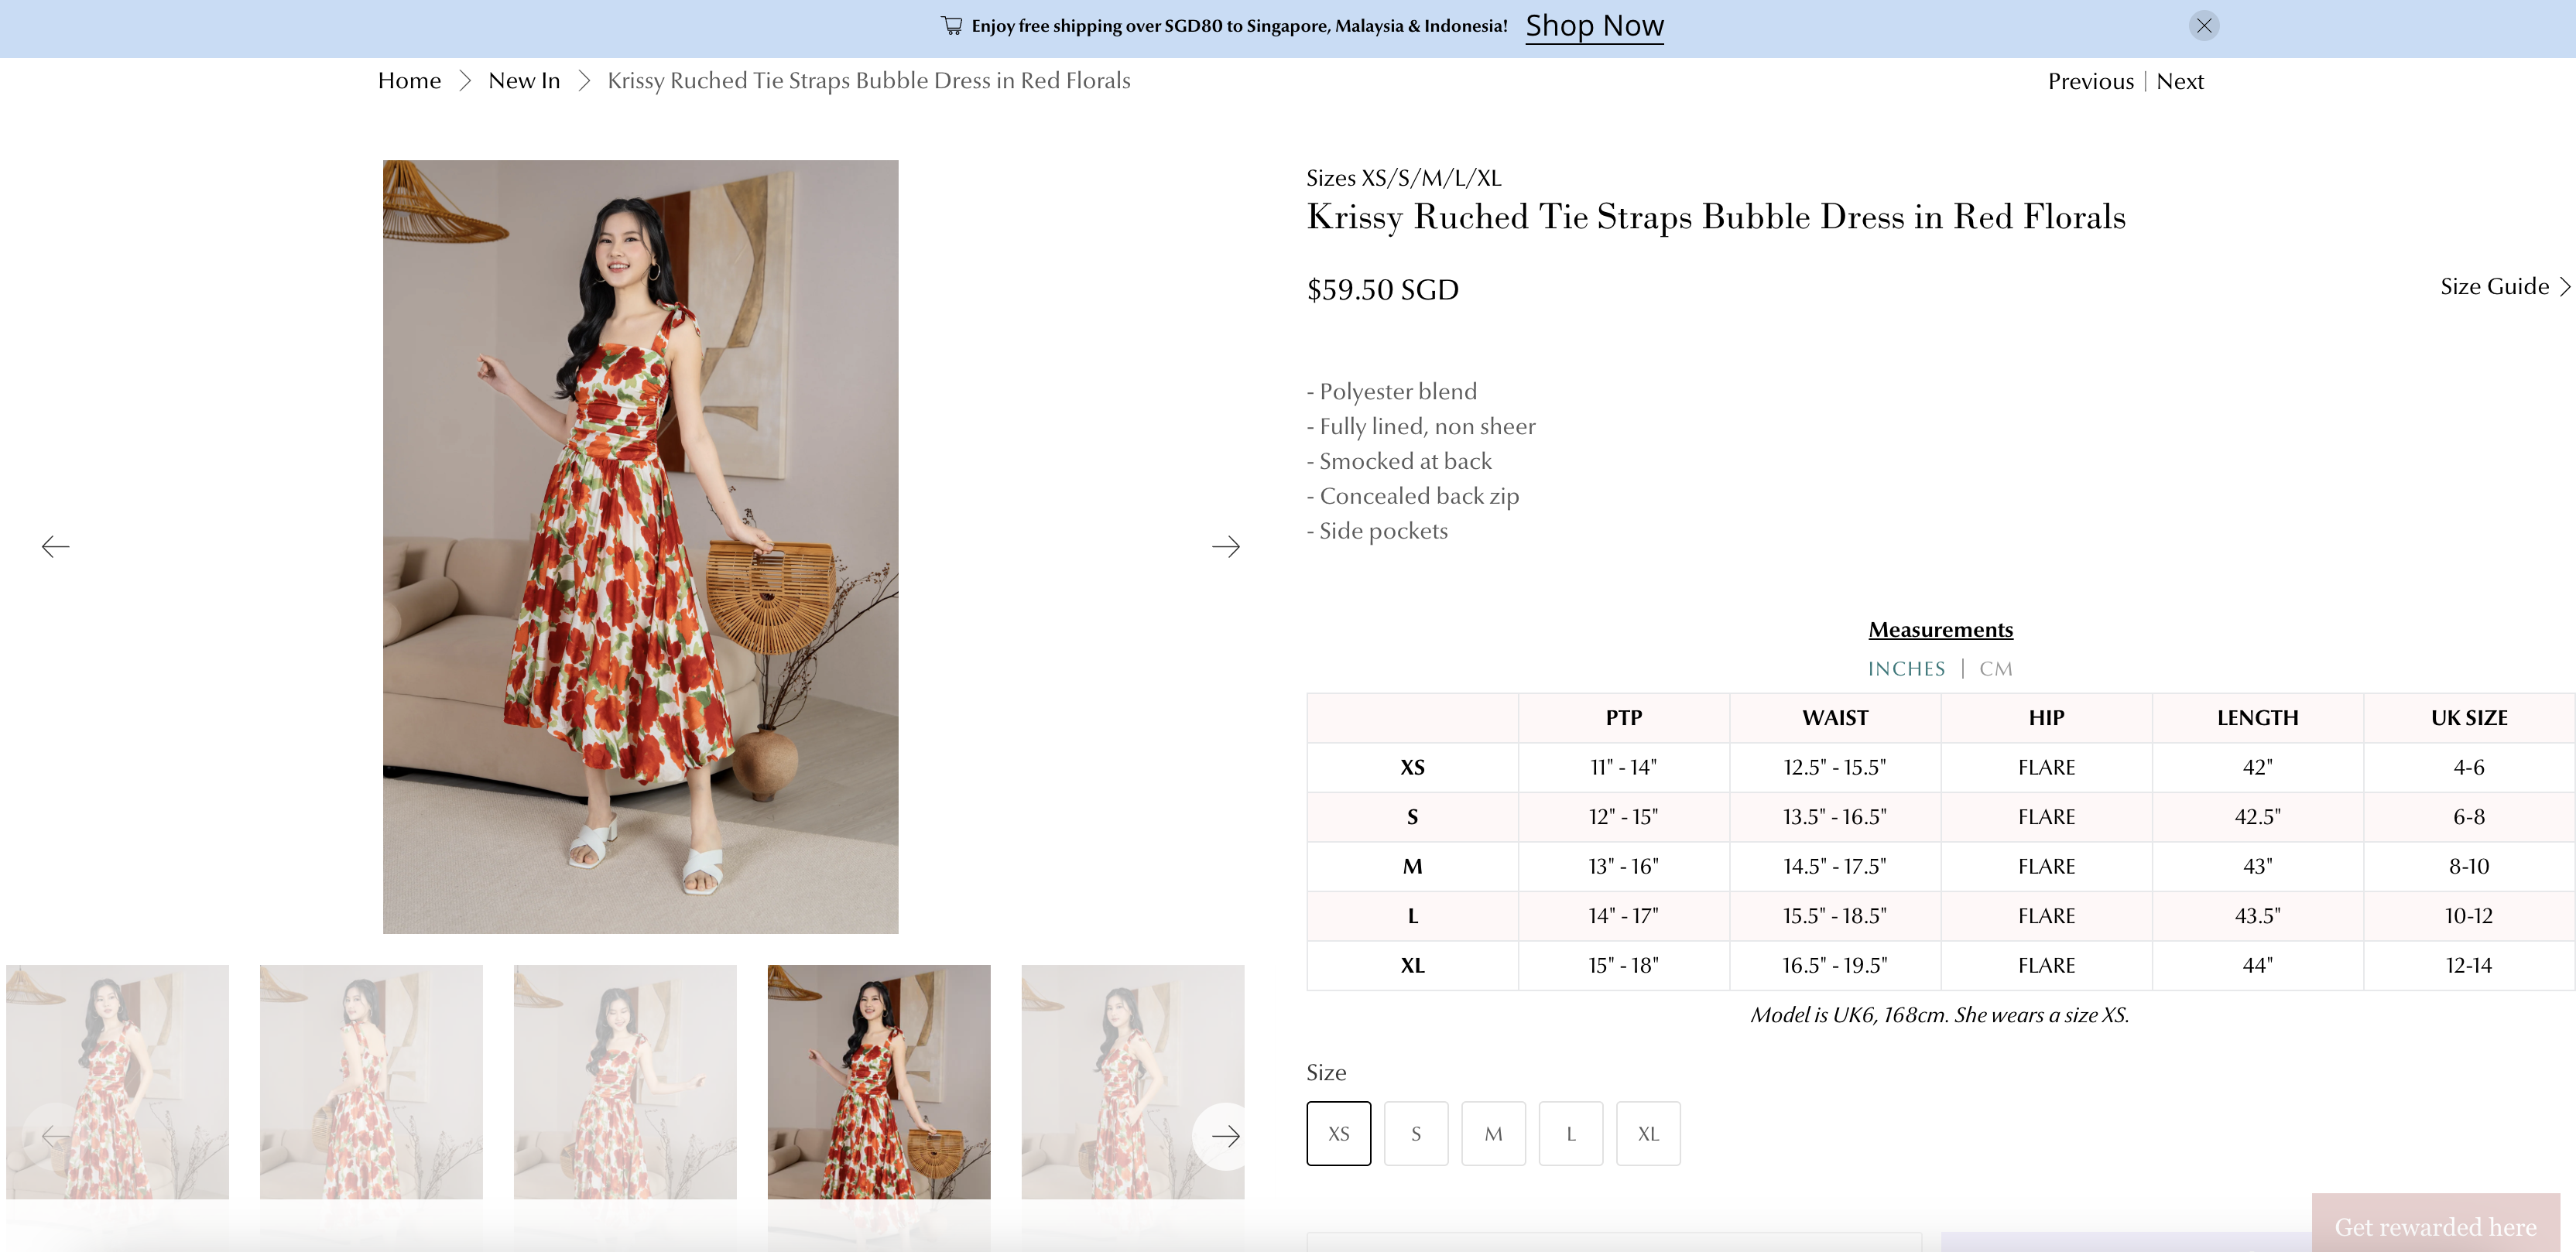Image resolution: width=2576 pixels, height=1252 pixels.
Task: Go to Home breadcrumb
Action: [409, 81]
